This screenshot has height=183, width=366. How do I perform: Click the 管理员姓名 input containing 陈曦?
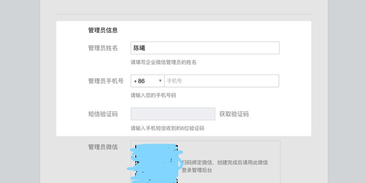[x=205, y=48]
